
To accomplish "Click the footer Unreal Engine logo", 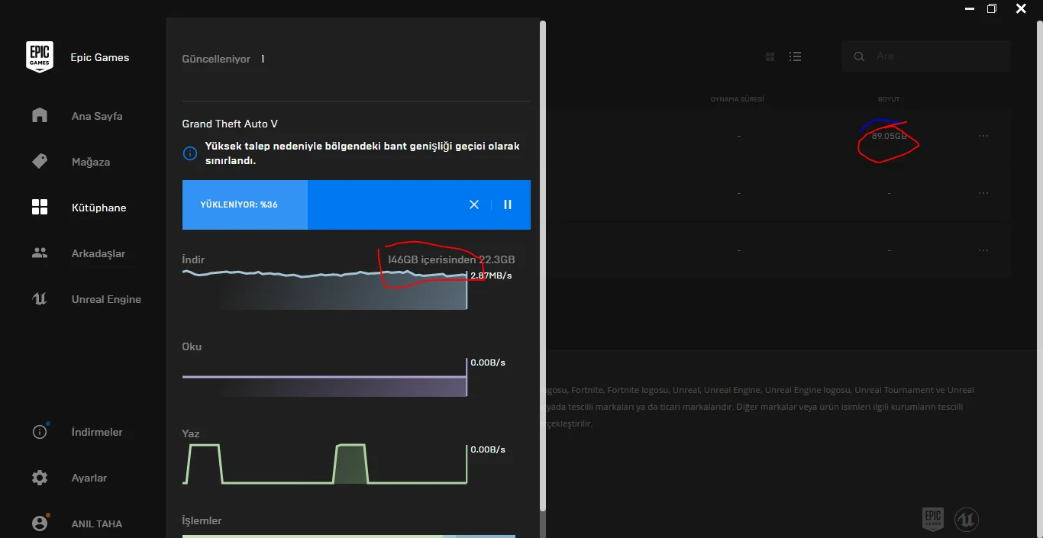I will coord(967,520).
